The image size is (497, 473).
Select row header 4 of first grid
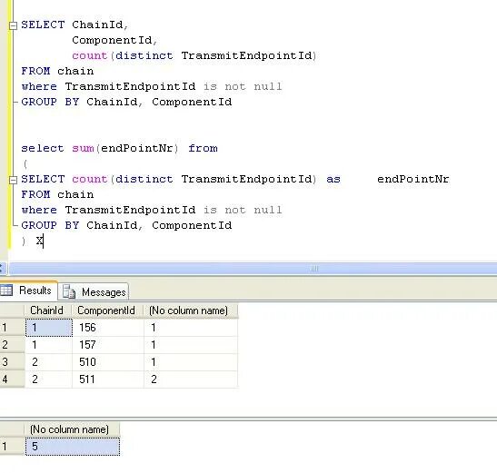pyautogui.click(x=12, y=379)
